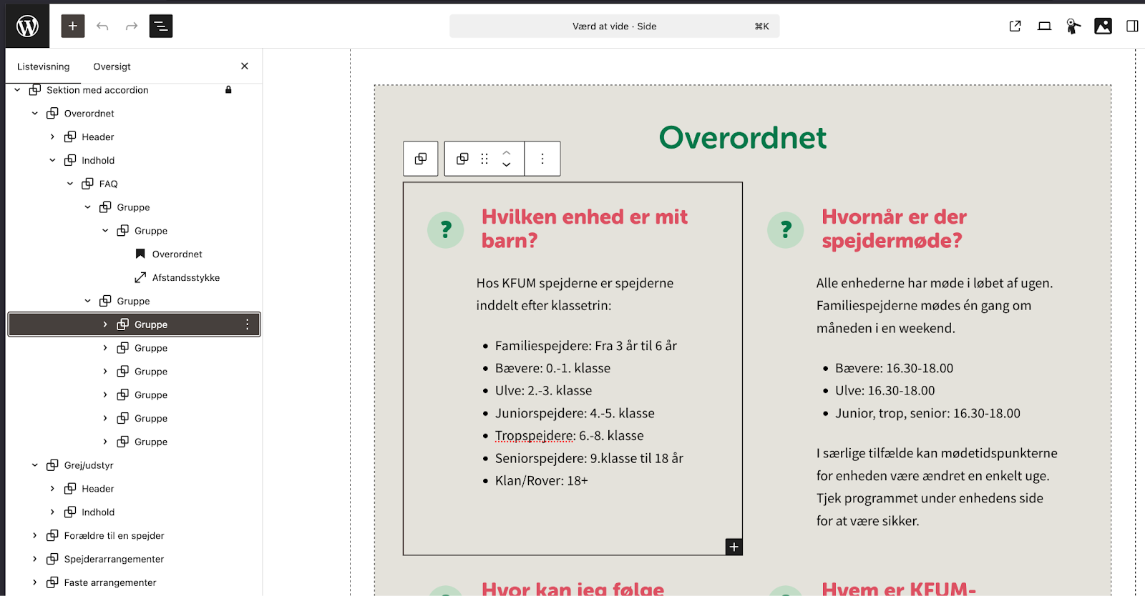The height and width of the screenshot is (596, 1145).
Task: Click the redo arrow
Action: [x=132, y=26]
